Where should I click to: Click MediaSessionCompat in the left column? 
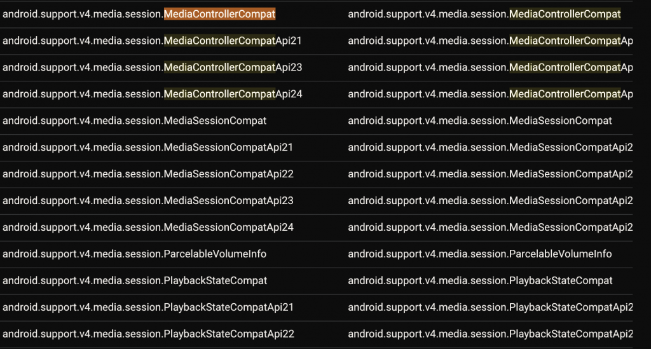[x=134, y=121]
